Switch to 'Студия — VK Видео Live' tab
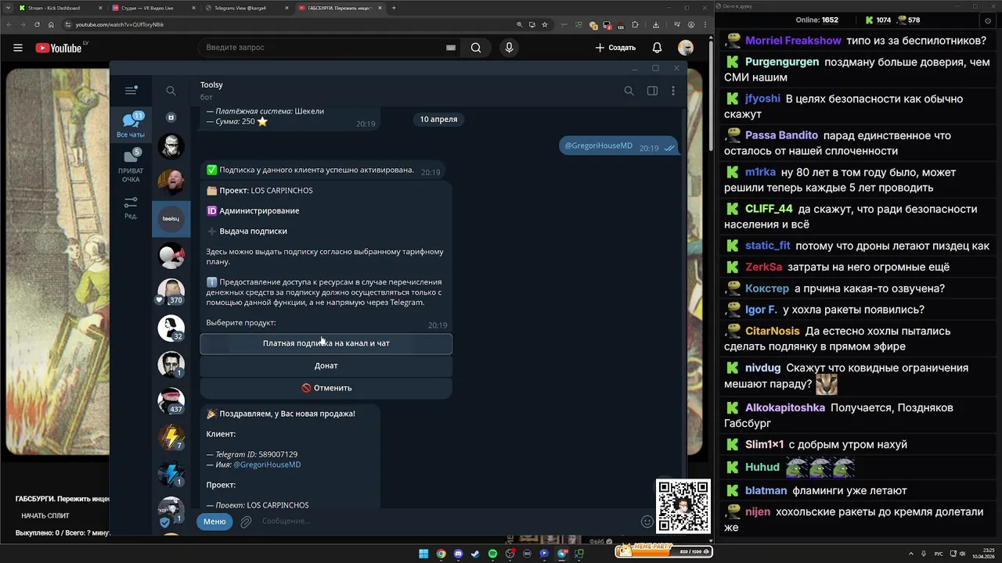The height and width of the screenshot is (563, 1002). 153,8
